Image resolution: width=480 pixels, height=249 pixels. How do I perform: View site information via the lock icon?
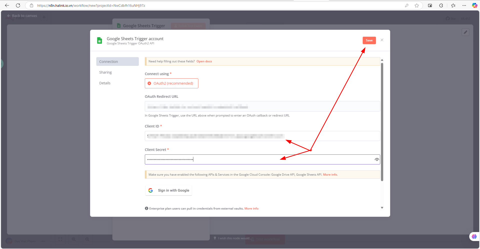tap(32, 5)
